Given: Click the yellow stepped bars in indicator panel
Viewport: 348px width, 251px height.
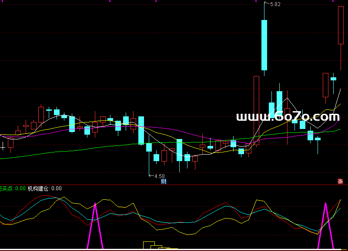Looking at the screenshot, I should (x=150, y=244).
